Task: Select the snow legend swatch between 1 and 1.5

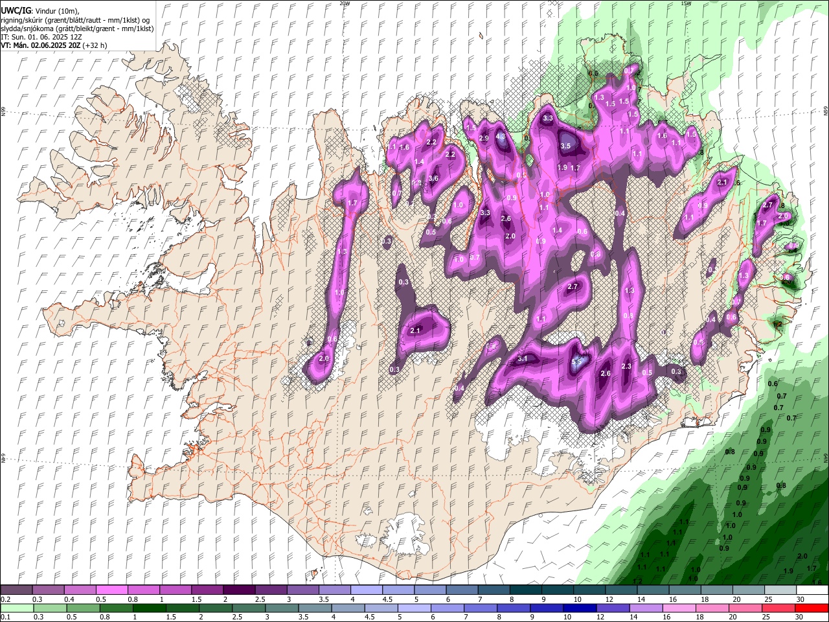Action: (x=175, y=590)
